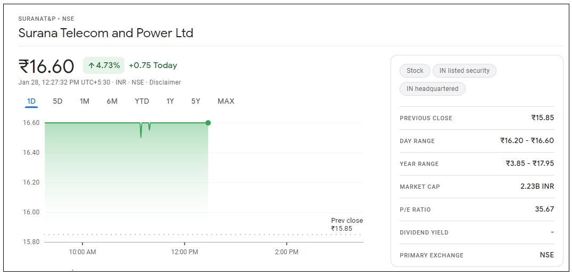Click the PREVIOUS CLOSE label

(426, 118)
